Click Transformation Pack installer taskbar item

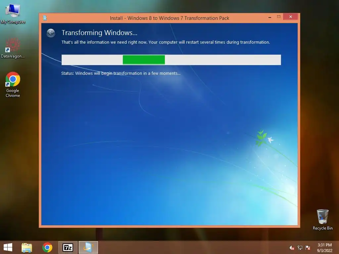click(x=88, y=247)
